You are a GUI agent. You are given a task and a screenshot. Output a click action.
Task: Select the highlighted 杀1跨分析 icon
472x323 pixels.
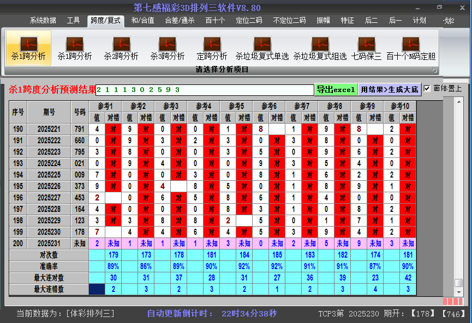coord(28,48)
